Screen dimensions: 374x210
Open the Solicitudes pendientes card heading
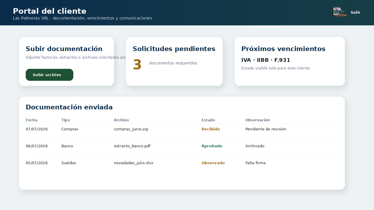tap(174, 49)
